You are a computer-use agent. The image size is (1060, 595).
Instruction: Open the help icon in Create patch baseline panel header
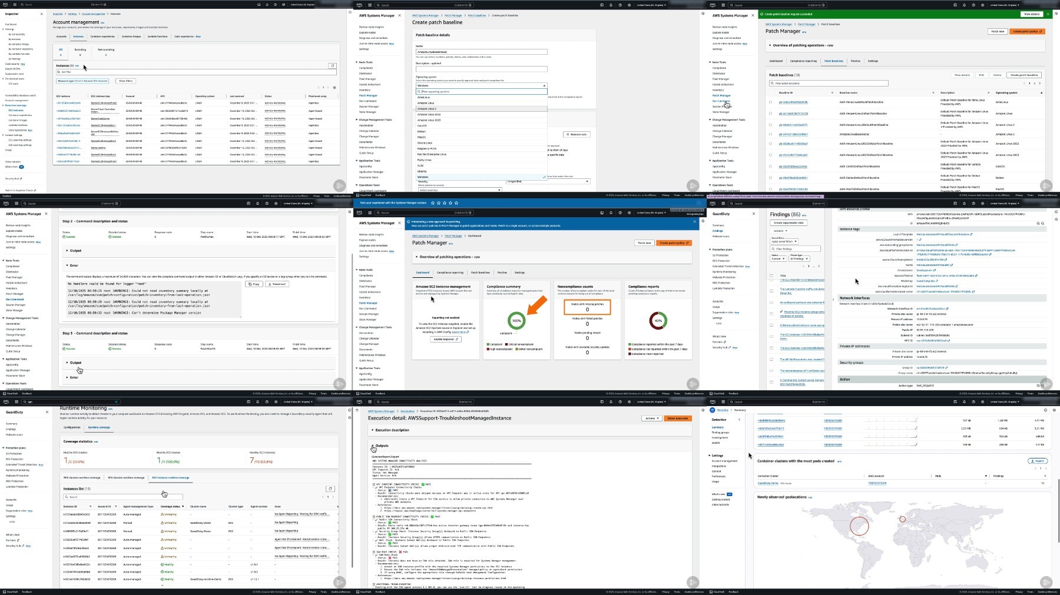pyautogui.click(x=620, y=5)
